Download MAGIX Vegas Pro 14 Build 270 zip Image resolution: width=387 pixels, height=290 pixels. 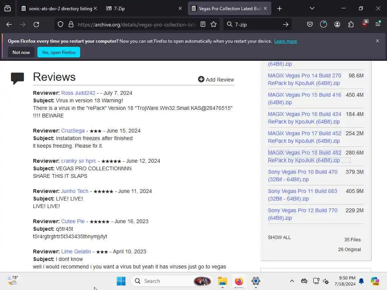305,79
